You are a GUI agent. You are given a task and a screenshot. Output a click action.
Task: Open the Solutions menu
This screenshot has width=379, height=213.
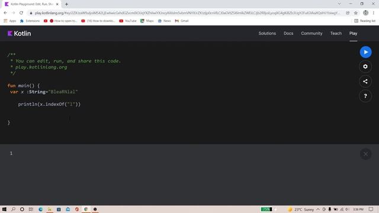point(267,33)
